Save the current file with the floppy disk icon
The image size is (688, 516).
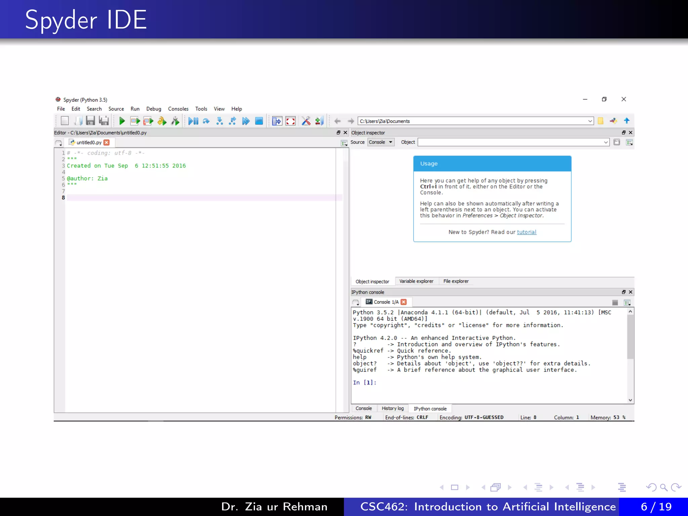(x=91, y=121)
